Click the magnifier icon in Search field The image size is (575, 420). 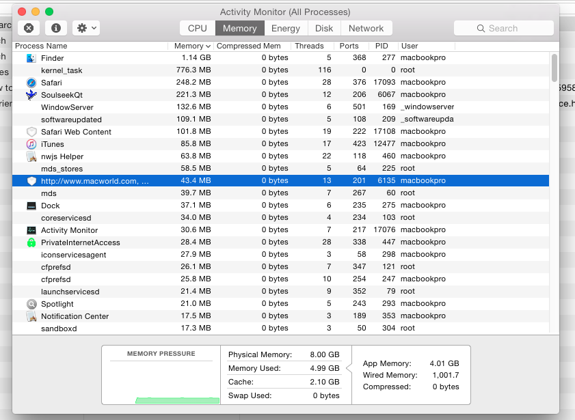(x=481, y=28)
